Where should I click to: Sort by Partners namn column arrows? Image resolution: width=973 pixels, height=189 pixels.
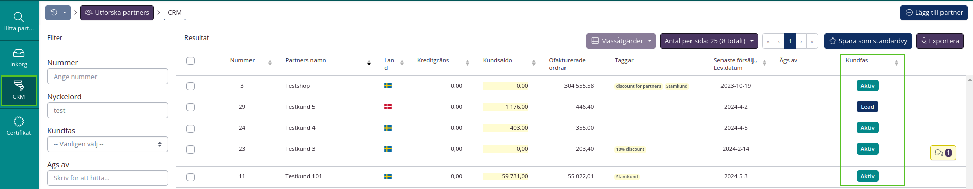coord(369,63)
